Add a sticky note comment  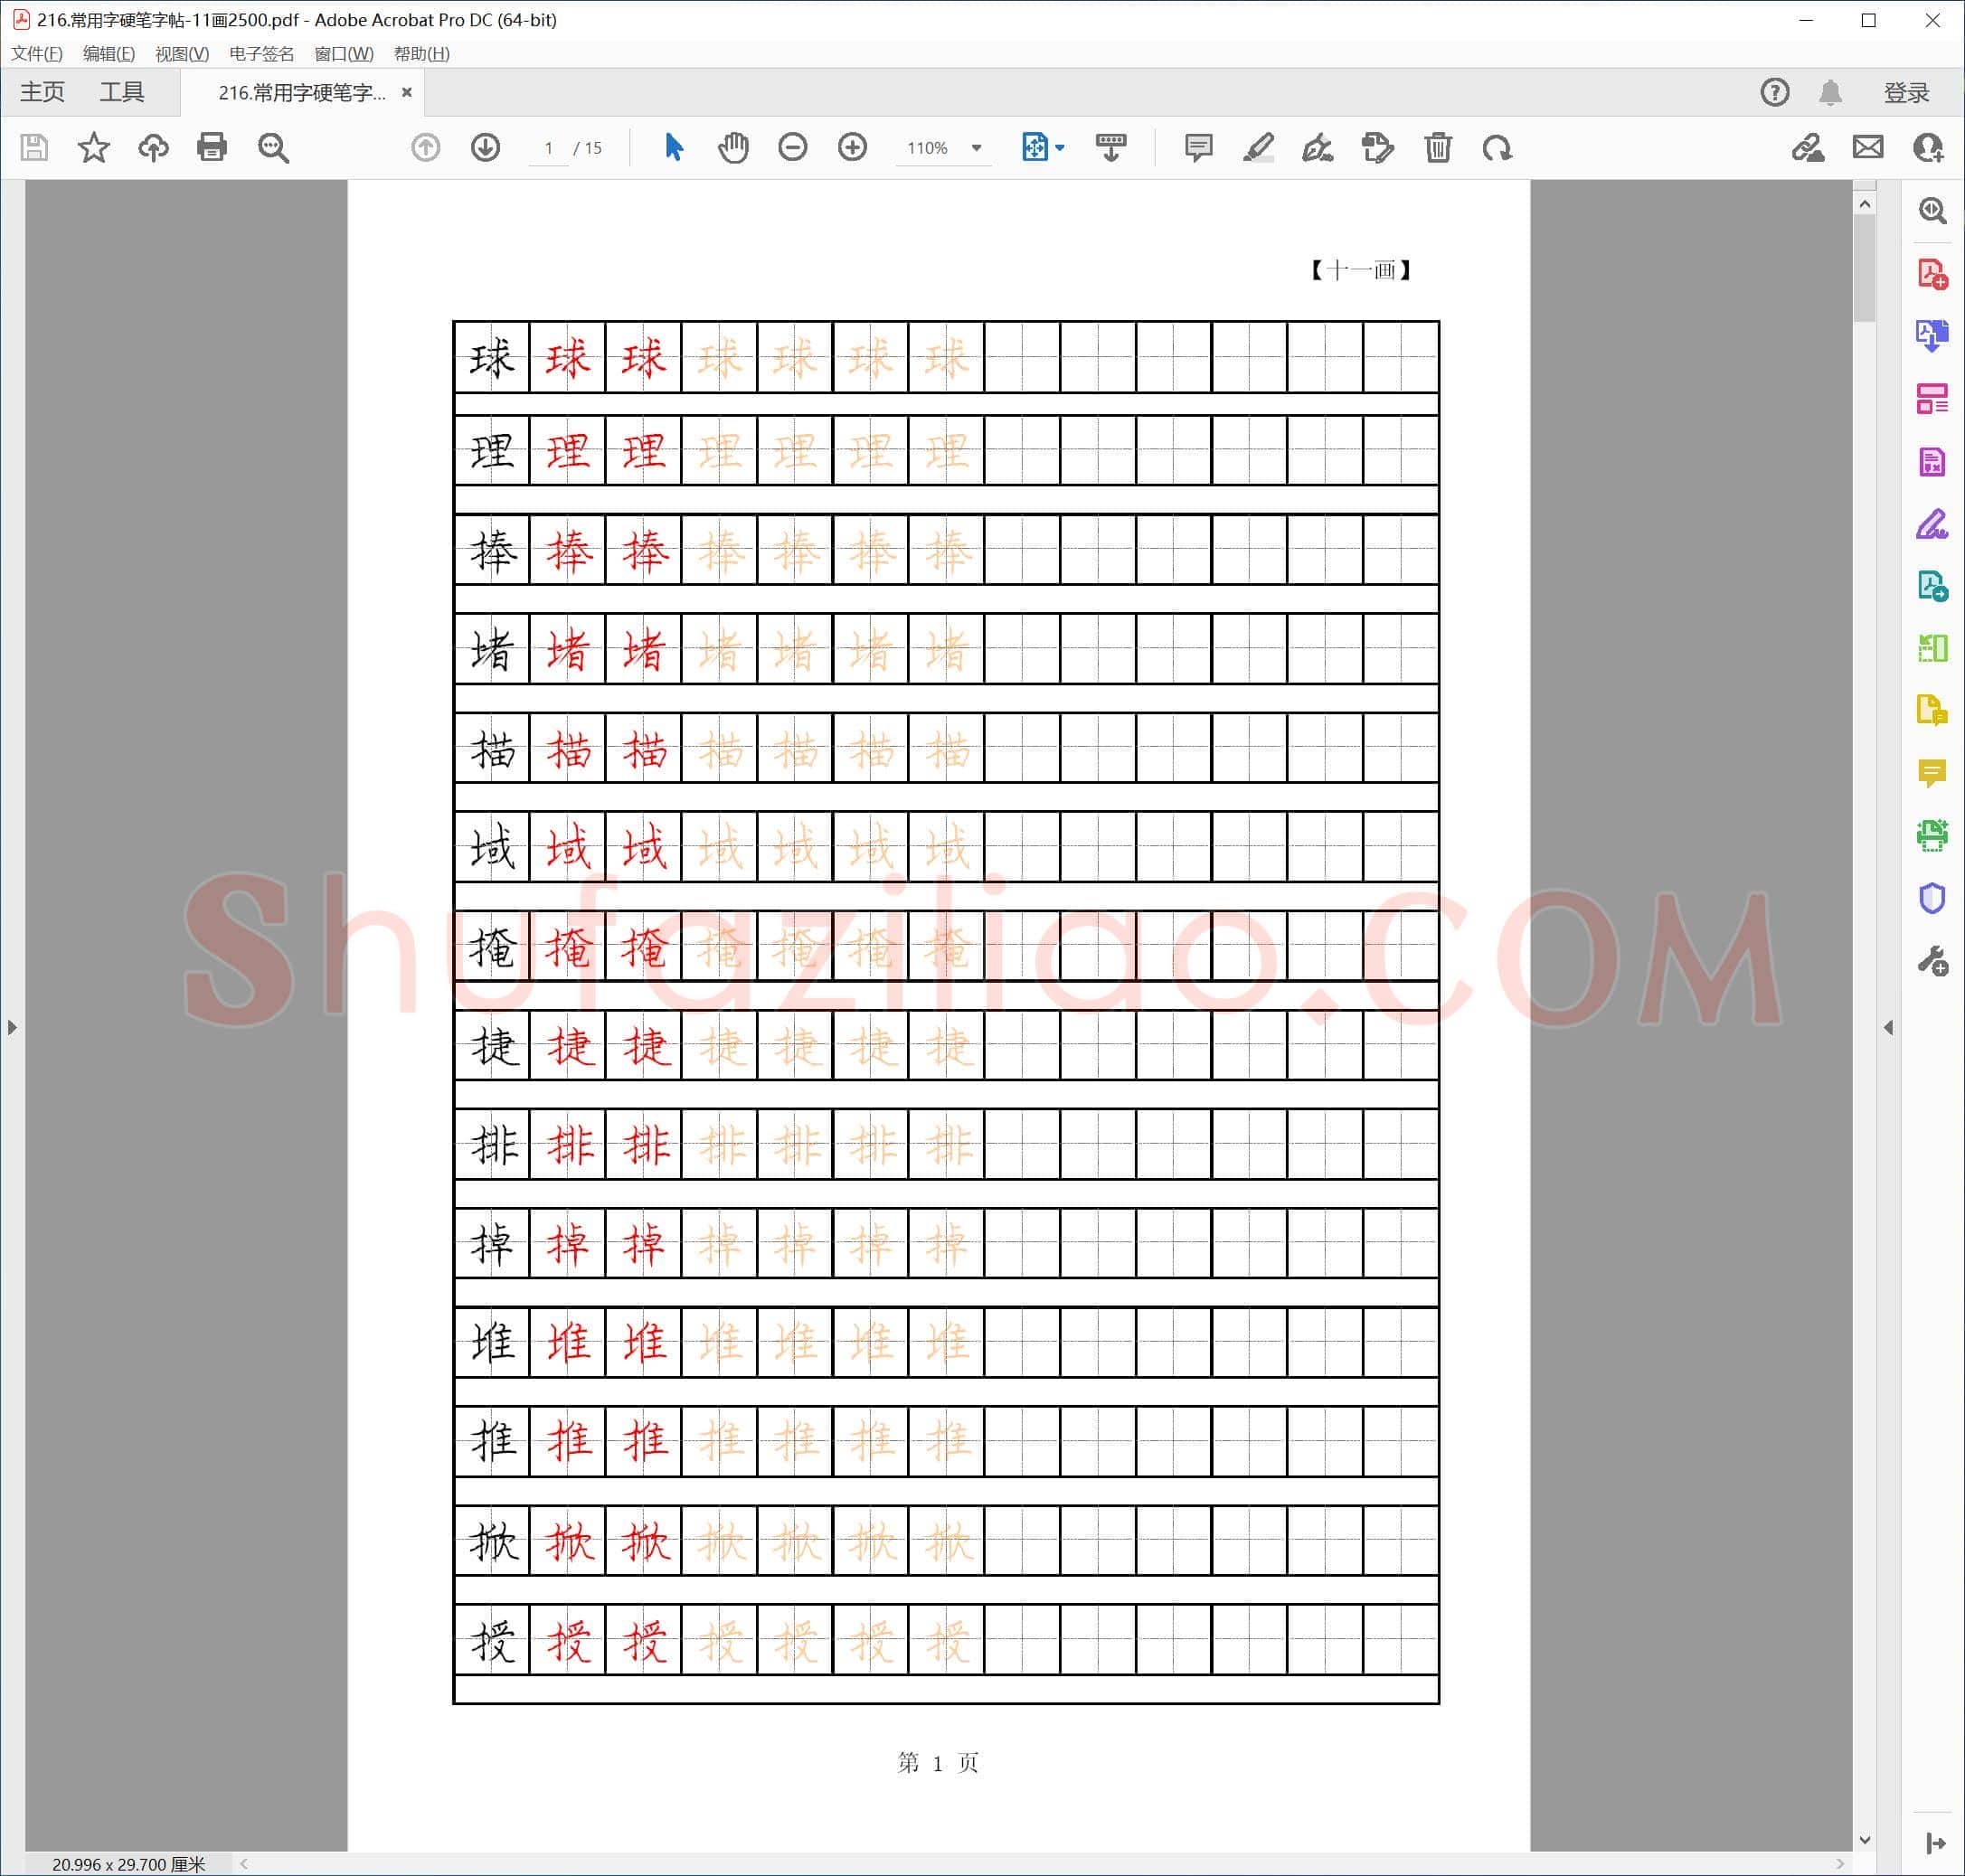(1198, 148)
